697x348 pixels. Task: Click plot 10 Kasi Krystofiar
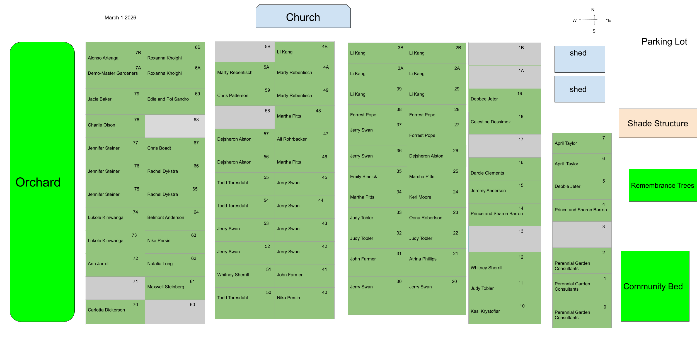(x=504, y=312)
